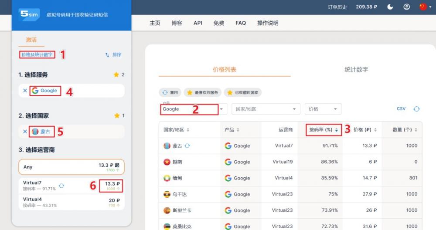Viewport: 436px width, 230px height.
Task: Click the selected 蒙古 country chip
Action: [41, 132]
